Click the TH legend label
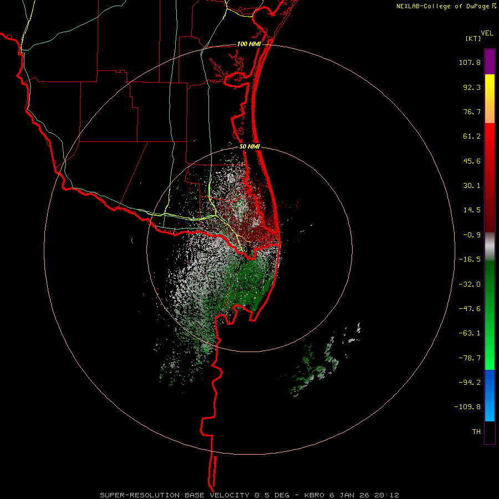This screenshot has width=499, height=499. click(476, 432)
